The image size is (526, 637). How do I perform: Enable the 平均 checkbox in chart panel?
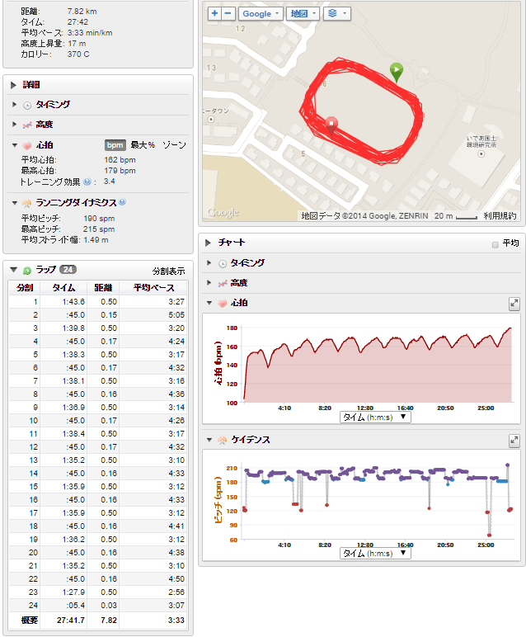(x=495, y=244)
